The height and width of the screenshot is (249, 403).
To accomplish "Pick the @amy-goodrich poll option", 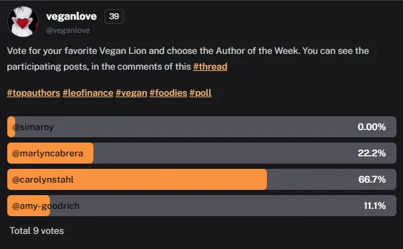I will pos(202,206).
